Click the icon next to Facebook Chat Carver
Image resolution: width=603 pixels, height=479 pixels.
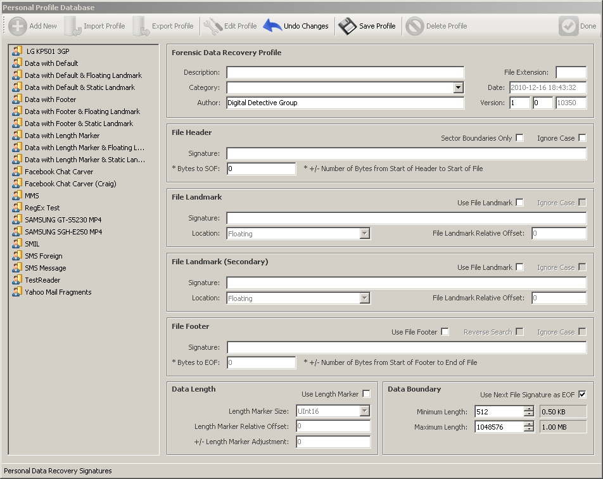coord(17,171)
